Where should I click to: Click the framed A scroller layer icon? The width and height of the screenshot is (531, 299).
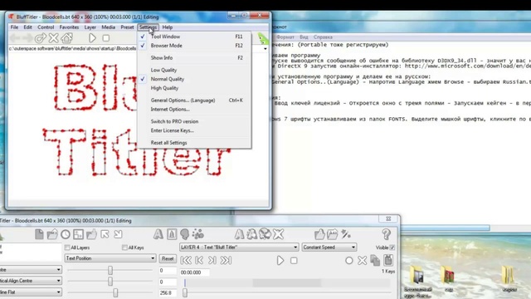(x=172, y=234)
